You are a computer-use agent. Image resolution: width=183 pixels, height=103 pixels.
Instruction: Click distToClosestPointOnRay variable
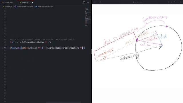[x=31, y=42]
